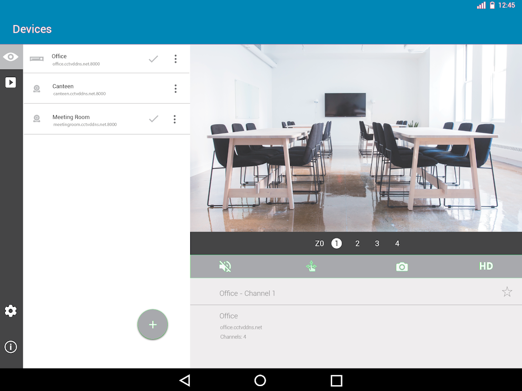The width and height of the screenshot is (522, 391).
Task: Select the Canteen device name
Action: (63, 86)
